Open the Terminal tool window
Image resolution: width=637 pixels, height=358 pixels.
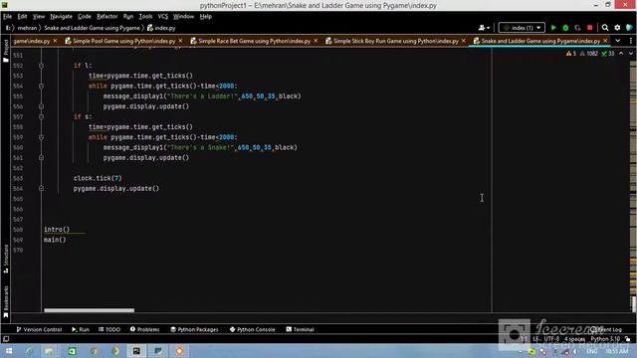coord(300,329)
